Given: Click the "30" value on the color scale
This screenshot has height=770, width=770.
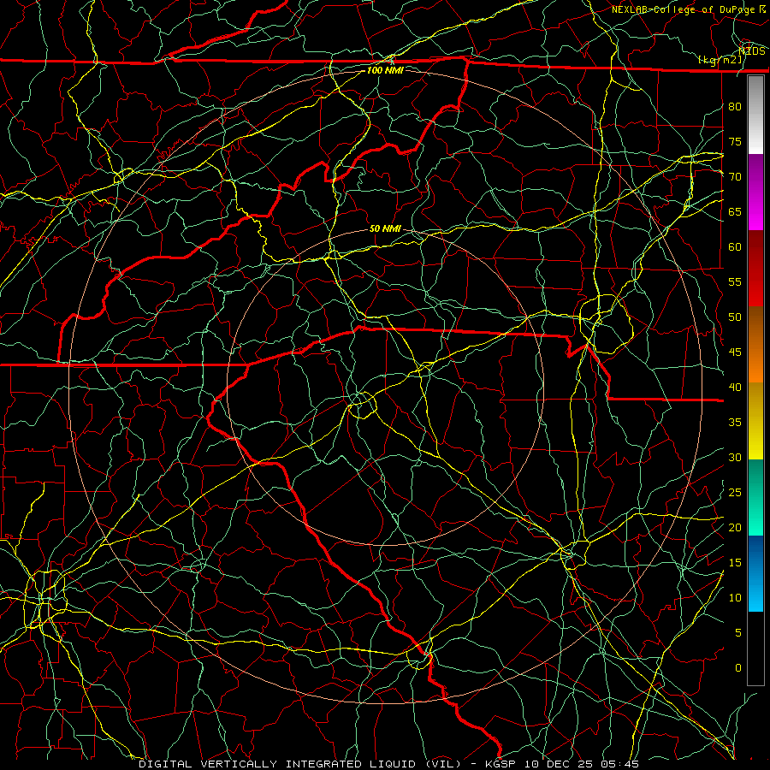Looking at the screenshot, I should click(735, 458).
